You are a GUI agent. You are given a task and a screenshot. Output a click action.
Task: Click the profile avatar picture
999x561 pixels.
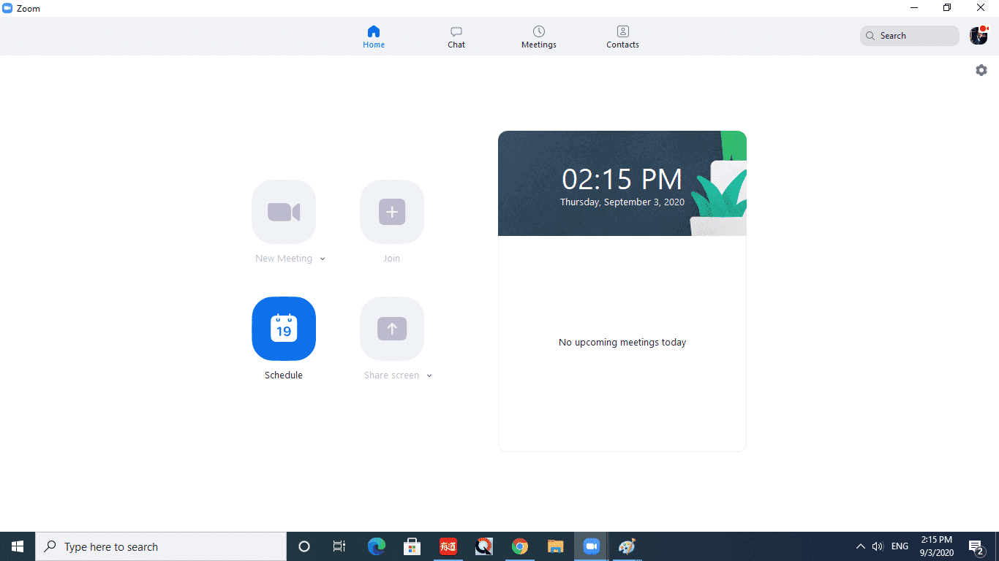pyautogui.click(x=978, y=36)
